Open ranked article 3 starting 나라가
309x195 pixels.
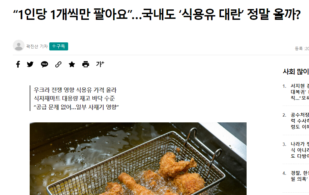[x=300, y=150]
